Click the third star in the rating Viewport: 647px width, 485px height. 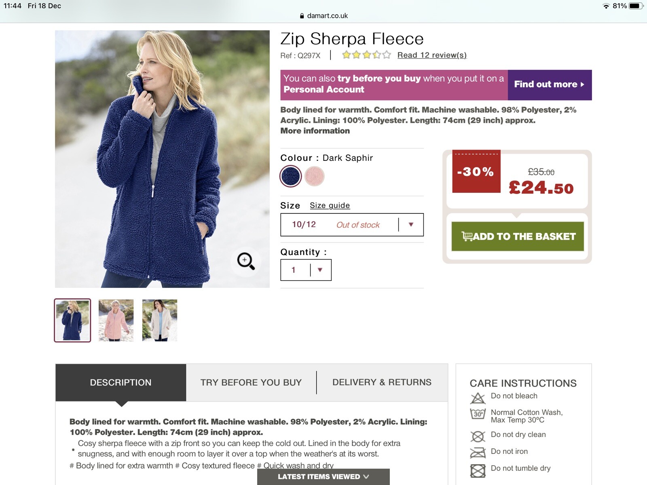point(366,54)
